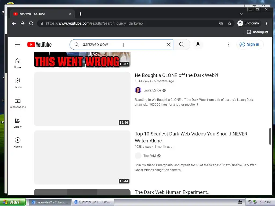The height and width of the screenshot is (206, 275).
Task: Close the darkweb - YouTube tab
Action: pyautogui.click(x=70, y=14)
